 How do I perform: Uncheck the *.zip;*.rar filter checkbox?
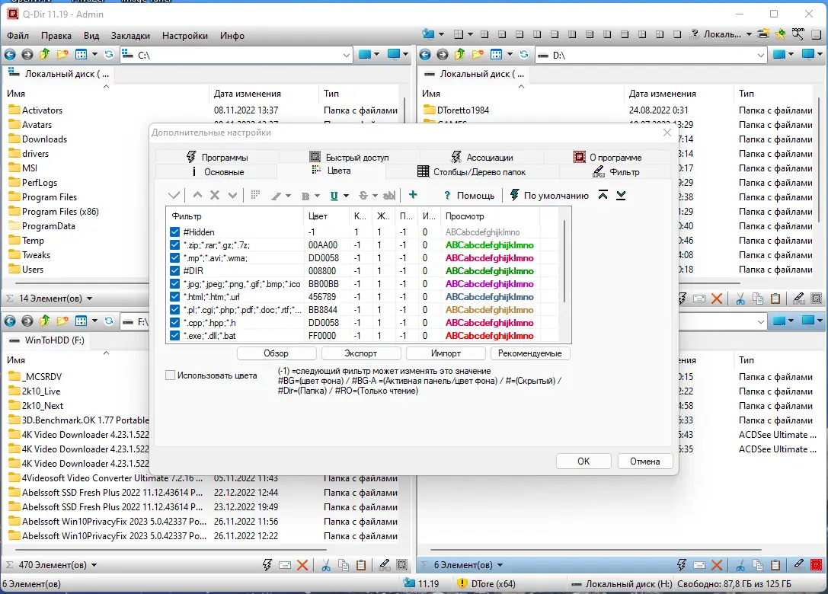174,245
